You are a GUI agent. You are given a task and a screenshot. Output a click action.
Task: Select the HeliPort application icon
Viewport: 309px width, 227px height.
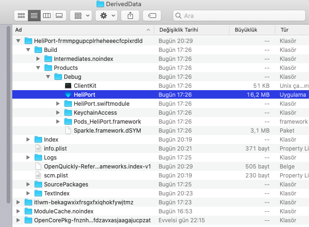pos(68,95)
